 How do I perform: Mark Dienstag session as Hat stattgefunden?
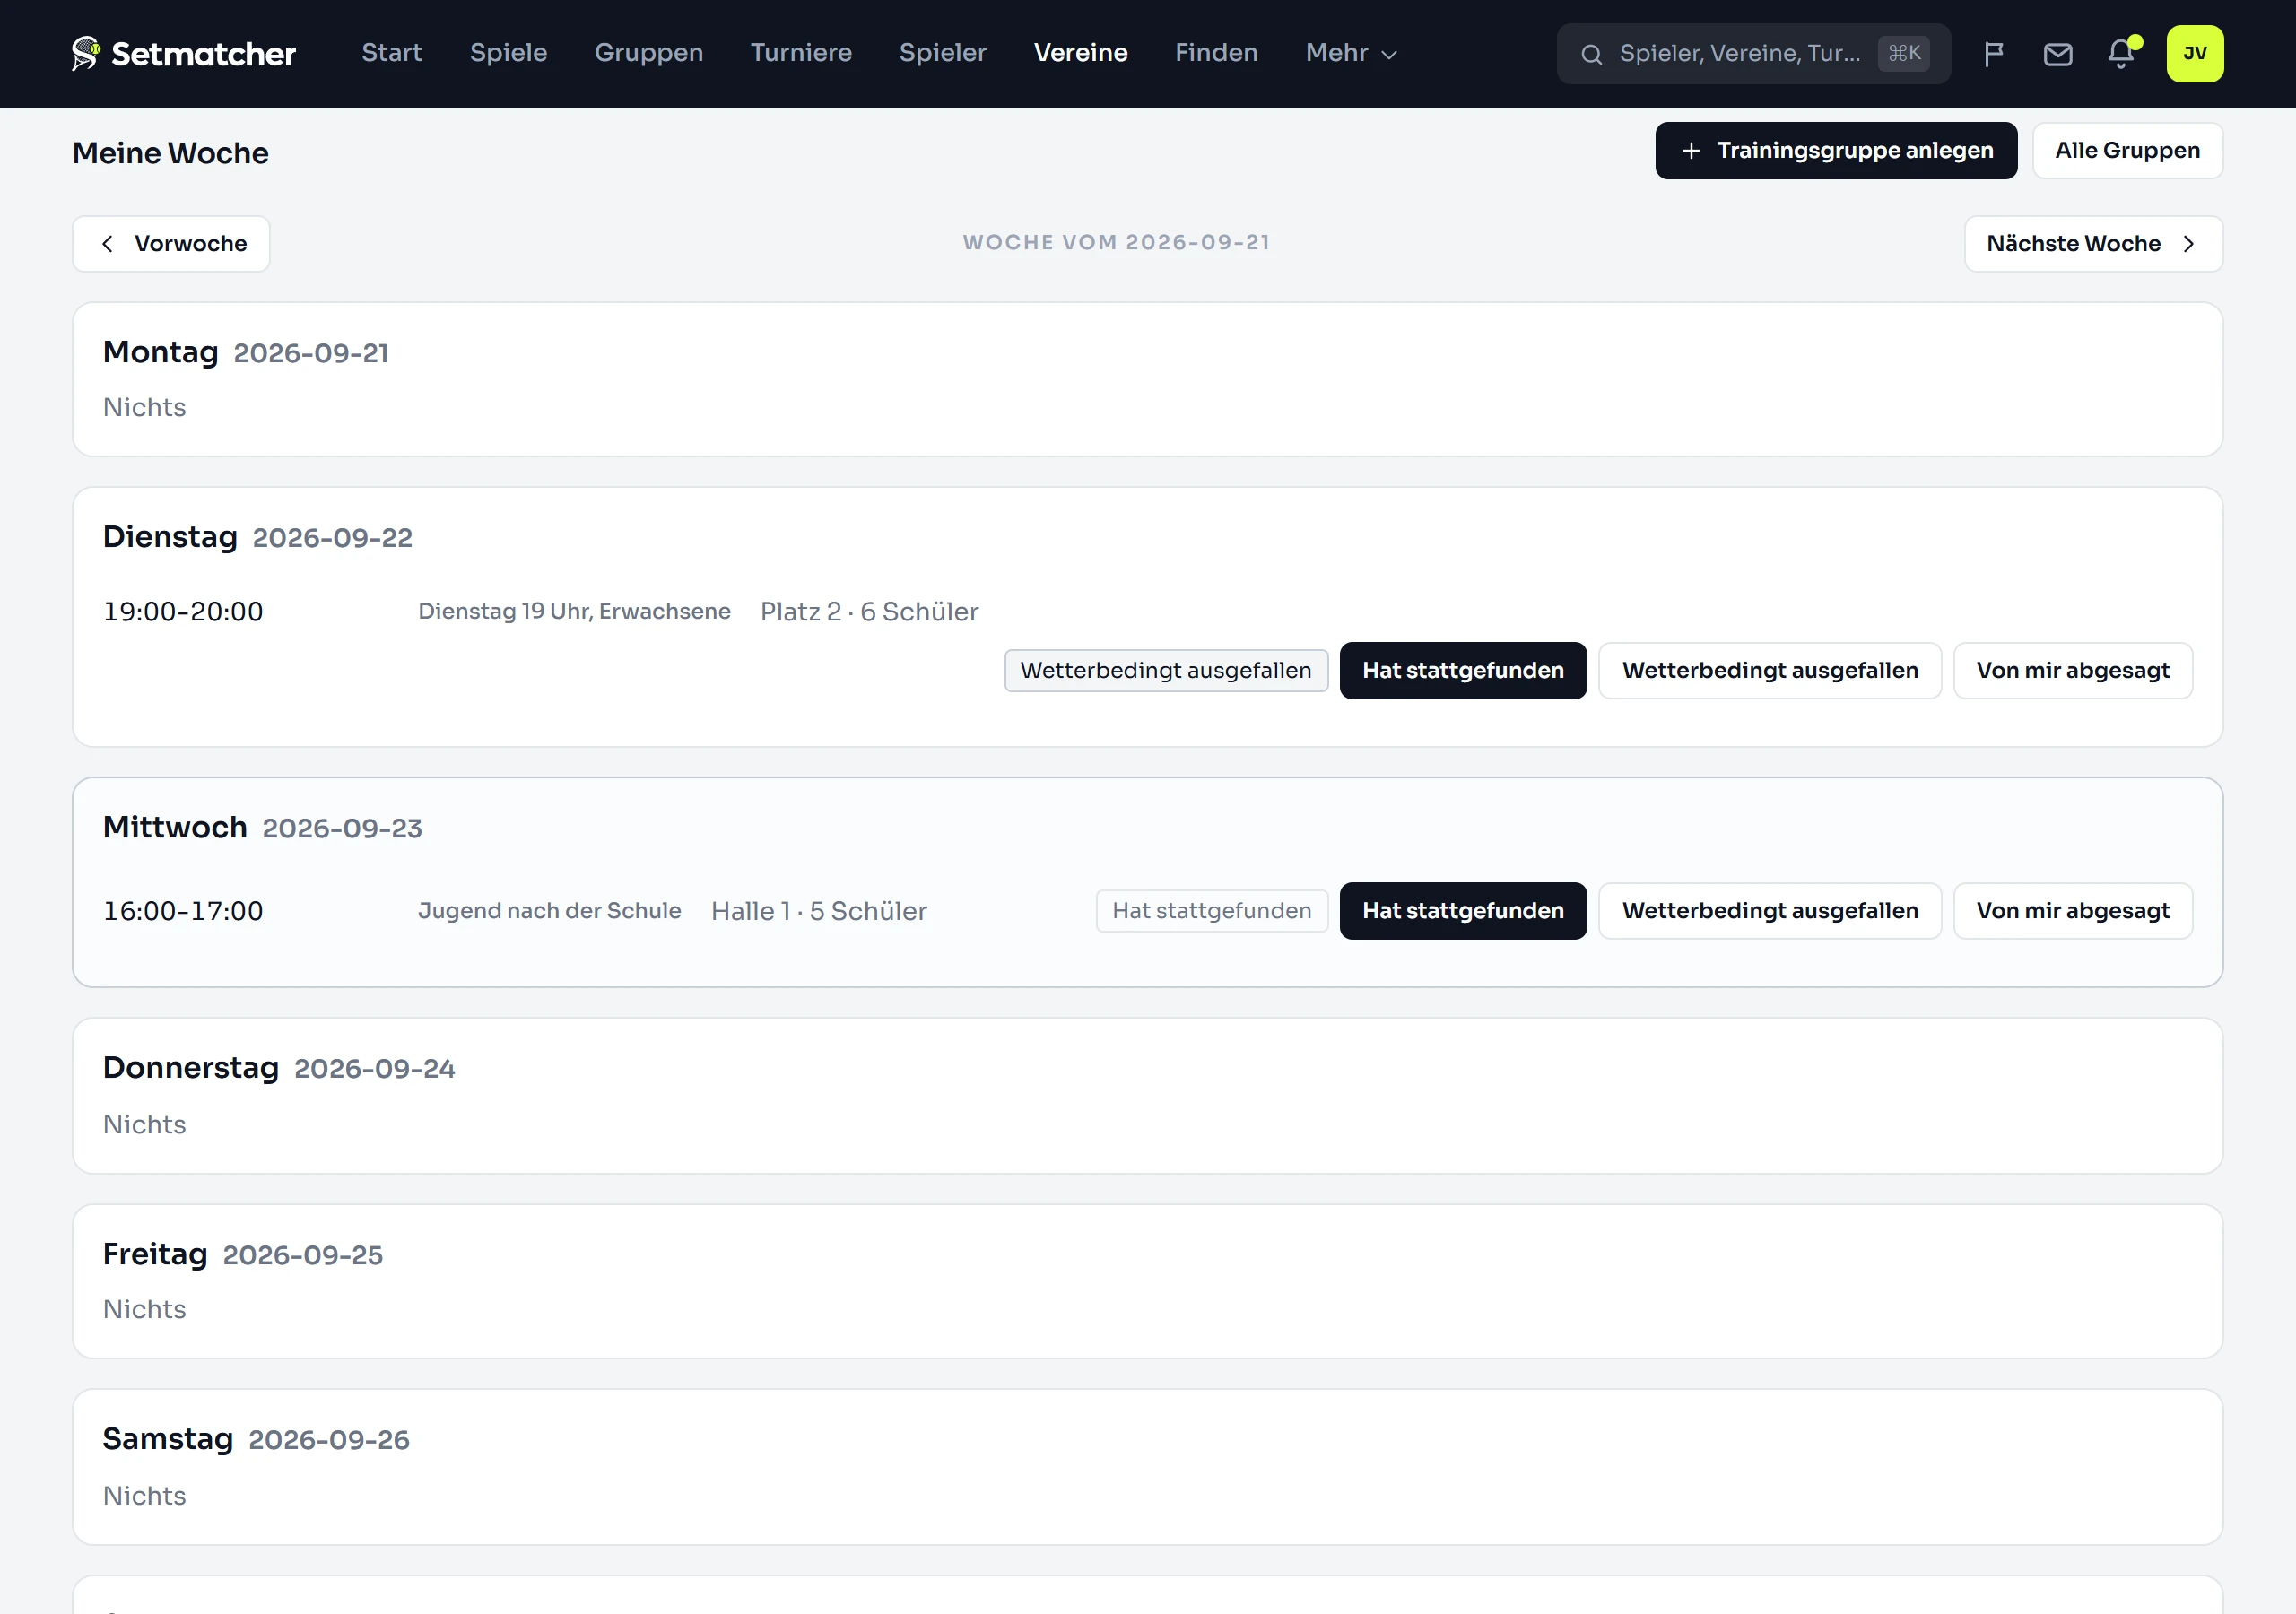click(x=1462, y=671)
